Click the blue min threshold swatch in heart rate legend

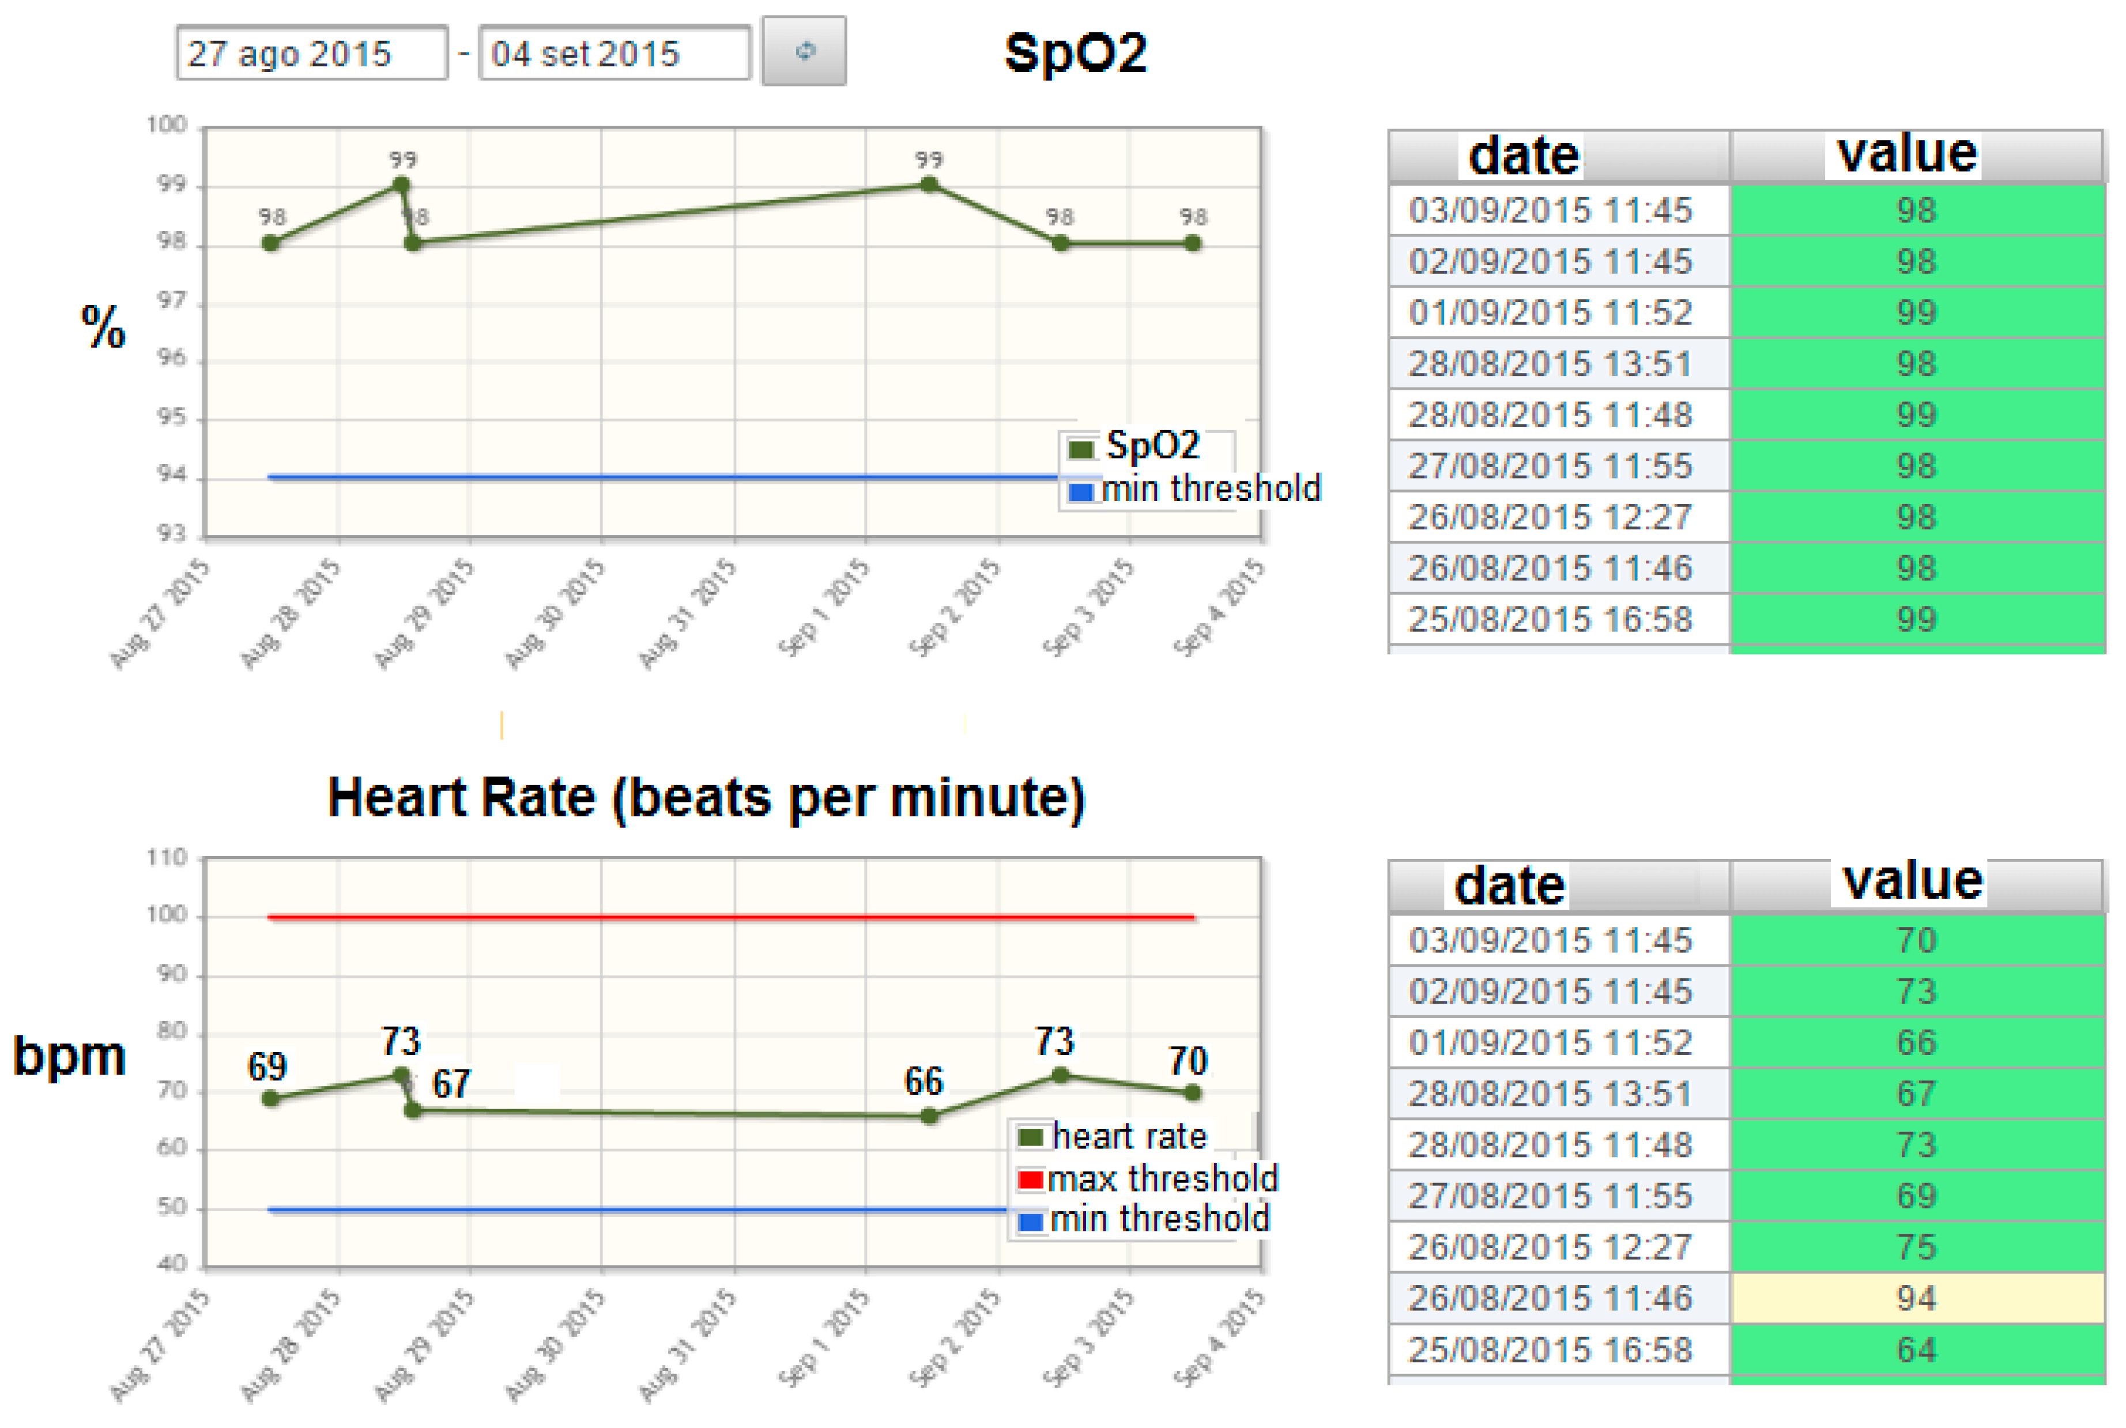click(x=1030, y=1221)
